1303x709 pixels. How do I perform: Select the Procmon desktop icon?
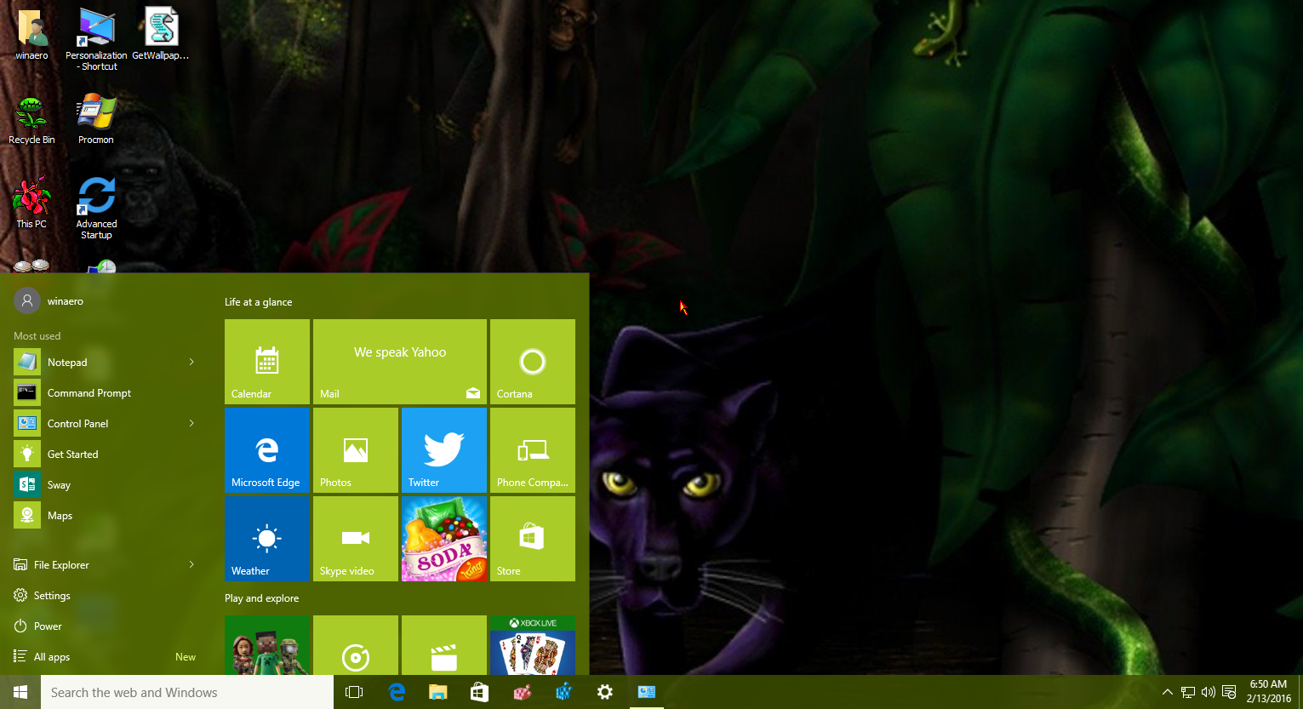[x=96, y=120]
